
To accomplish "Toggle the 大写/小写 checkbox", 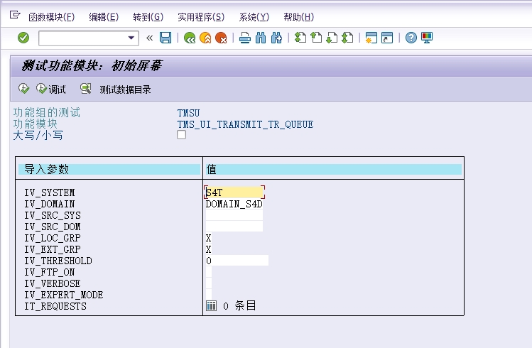I will tap(182, 135).
